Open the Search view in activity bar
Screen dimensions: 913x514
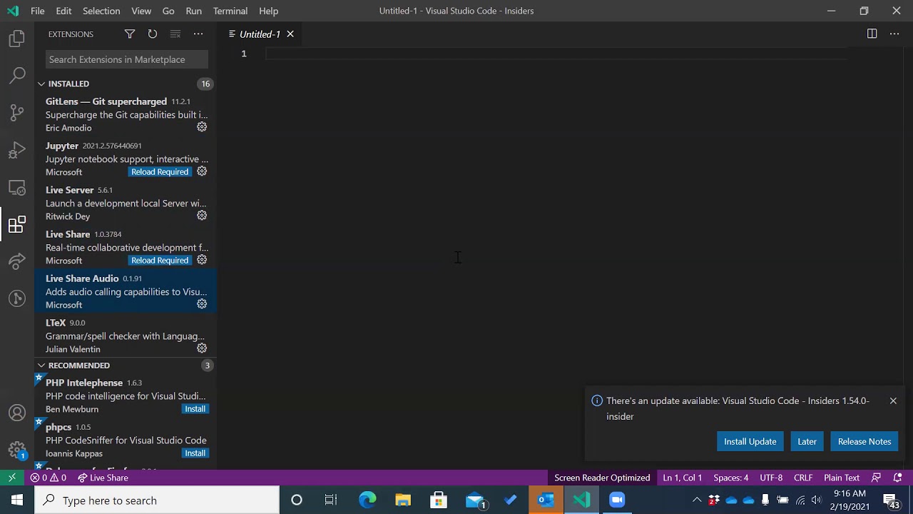pos(17,75)
